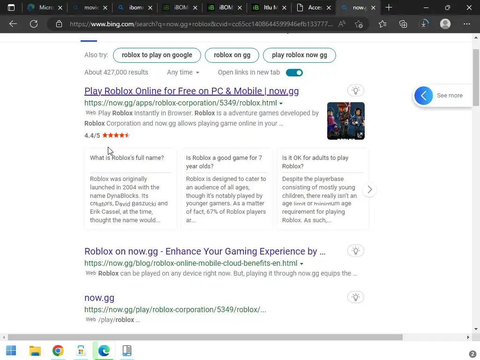Open Settings and more ellipsis menu

[466, 24]
